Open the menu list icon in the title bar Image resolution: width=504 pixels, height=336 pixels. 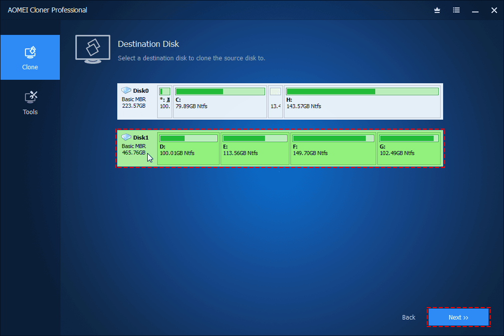(x=456, y=10)
